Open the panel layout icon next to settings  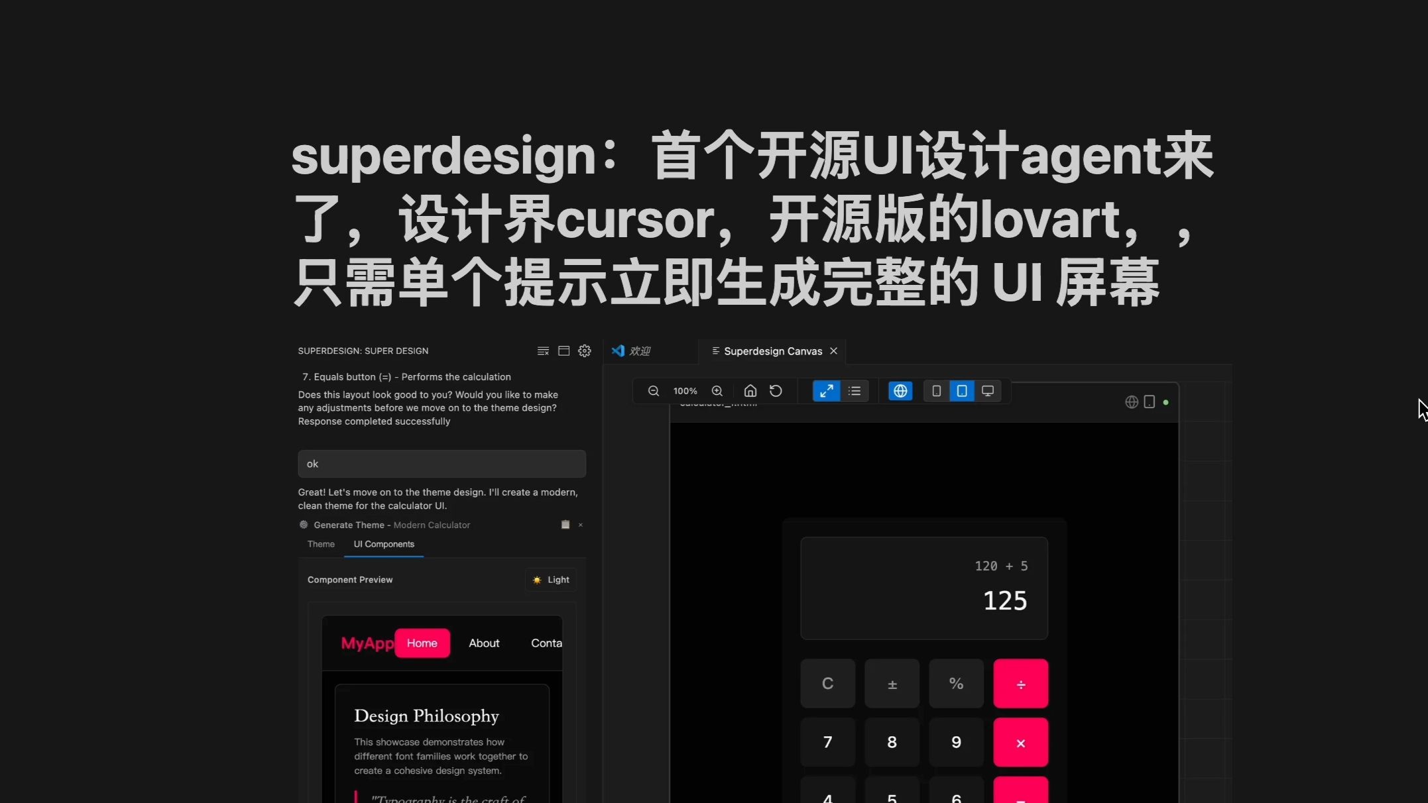pos(564,351)
